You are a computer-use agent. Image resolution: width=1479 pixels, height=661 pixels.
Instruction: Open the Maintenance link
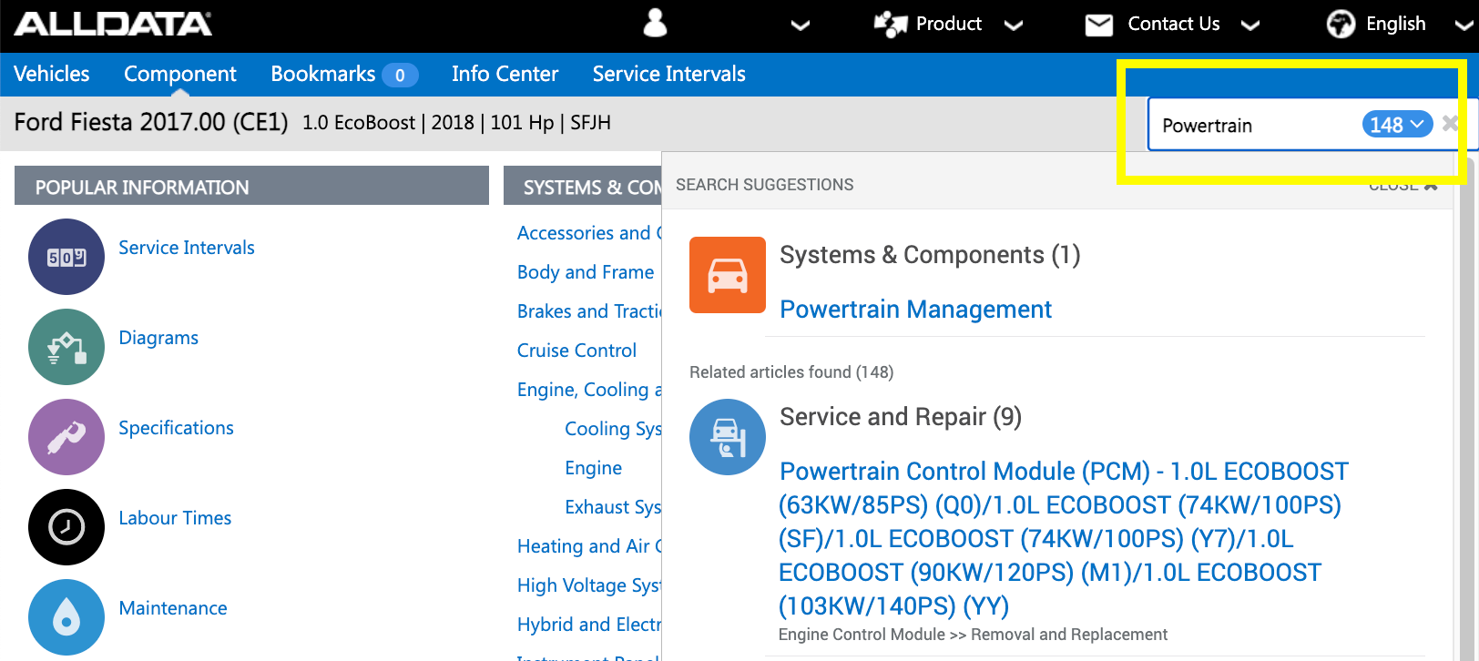(x=173, y=608)
